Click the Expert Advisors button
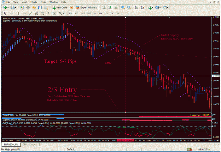 tap(86, 8)
